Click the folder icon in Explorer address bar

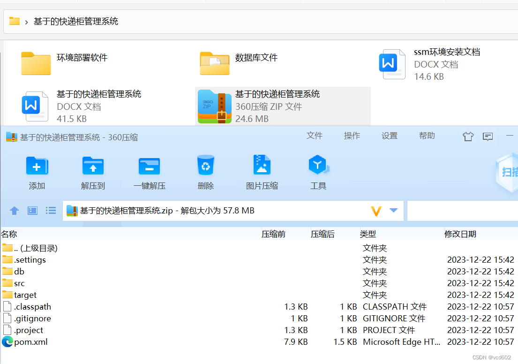15,21
